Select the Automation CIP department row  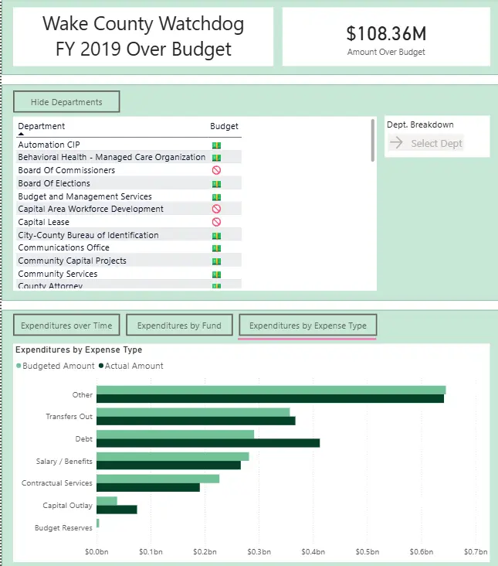(129, 145)
